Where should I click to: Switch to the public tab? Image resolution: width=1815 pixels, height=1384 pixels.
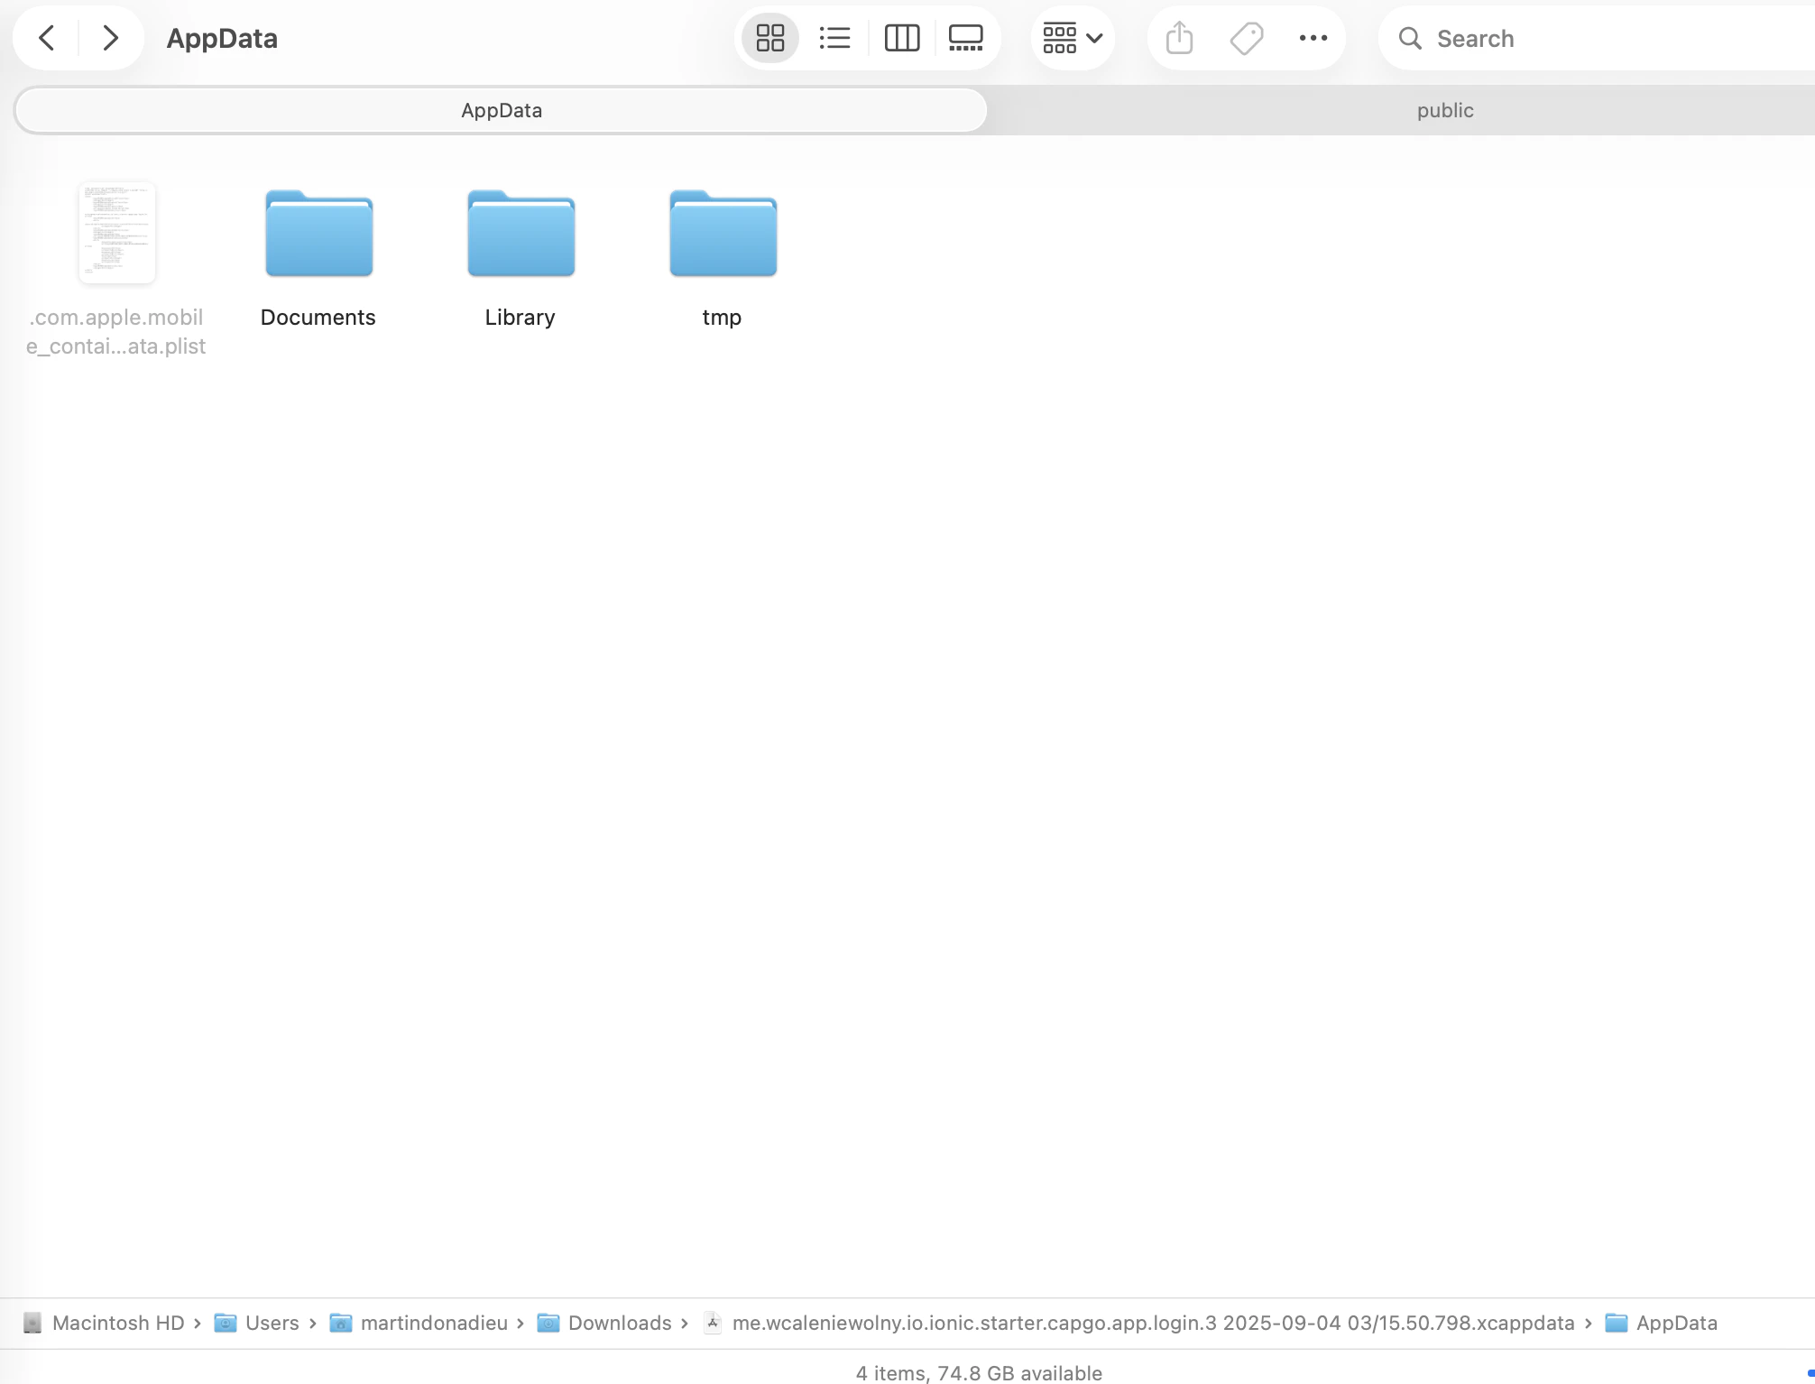point(1443,110)
